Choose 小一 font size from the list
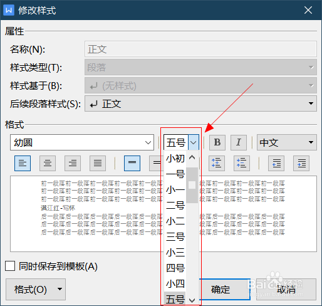Image resolution: width=322 pixels, height=306 pixels. (x=175, y=190)
